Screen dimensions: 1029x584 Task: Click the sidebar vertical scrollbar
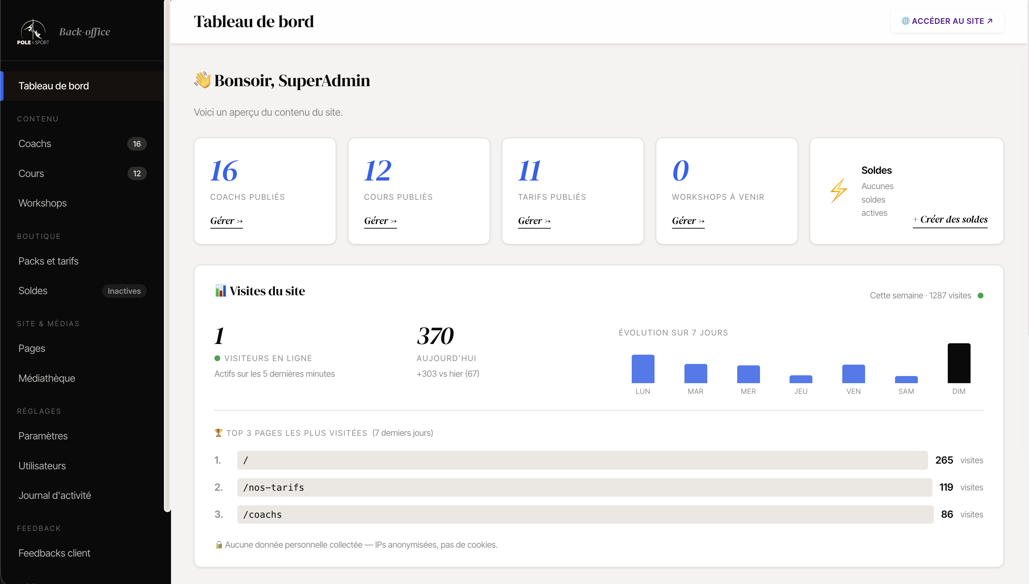167,256
